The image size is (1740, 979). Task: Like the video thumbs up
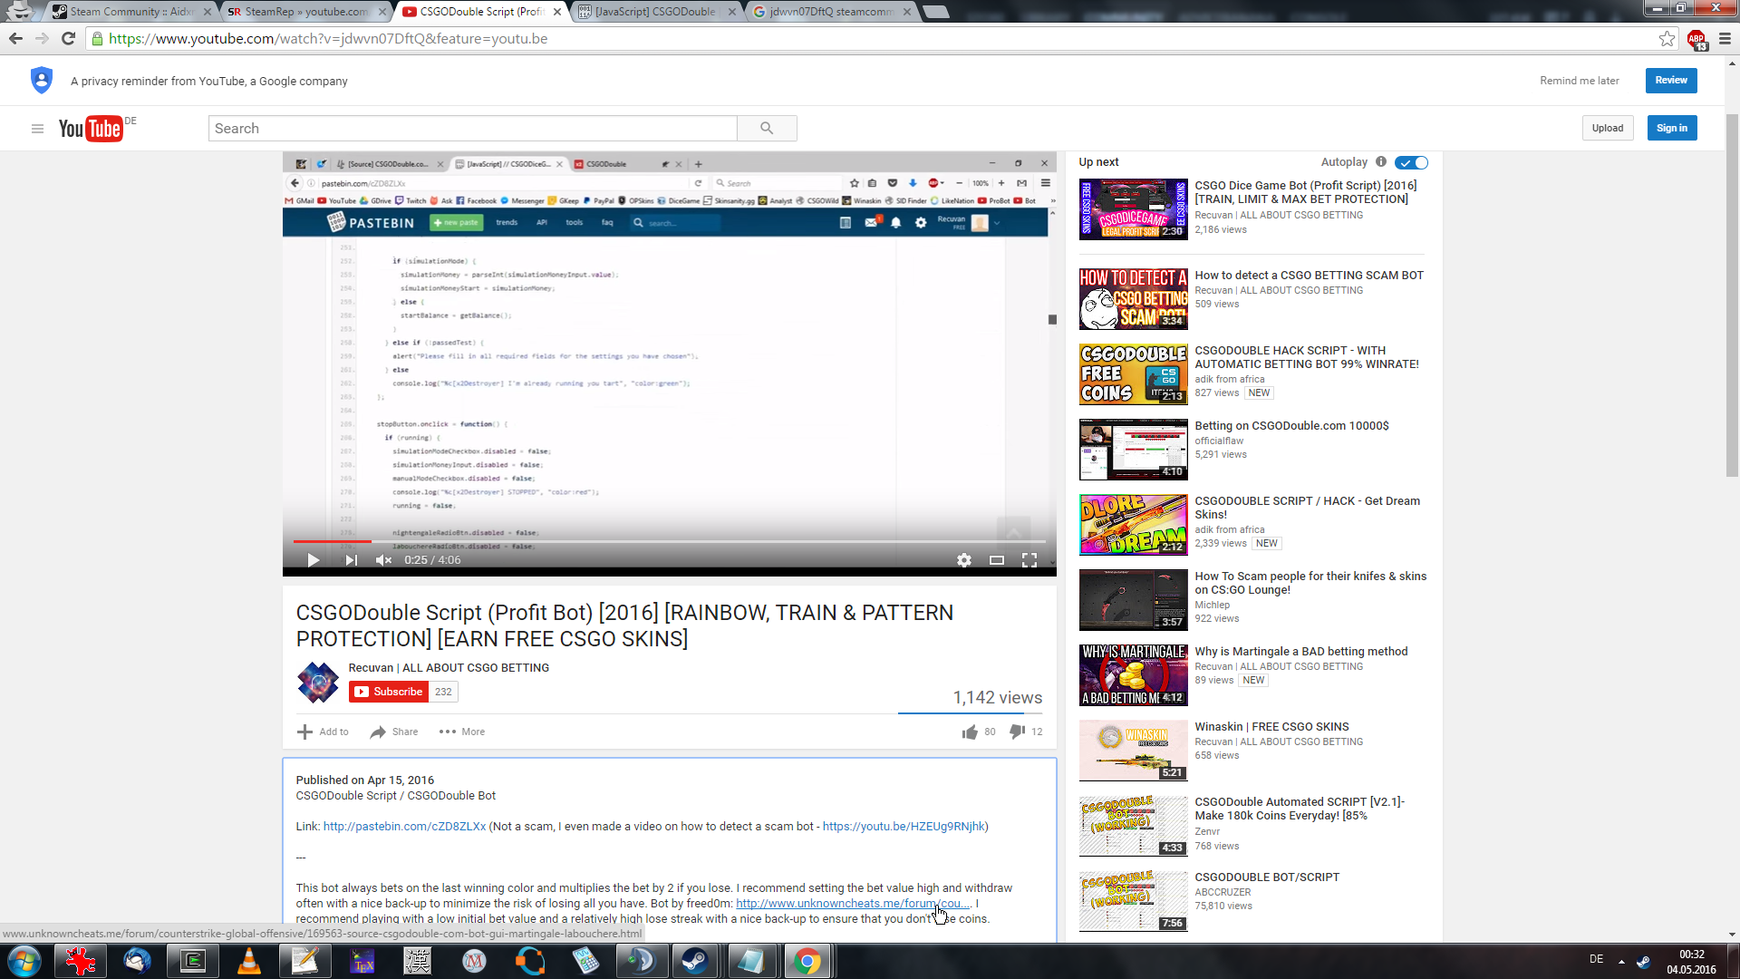[x=971, y=732]
